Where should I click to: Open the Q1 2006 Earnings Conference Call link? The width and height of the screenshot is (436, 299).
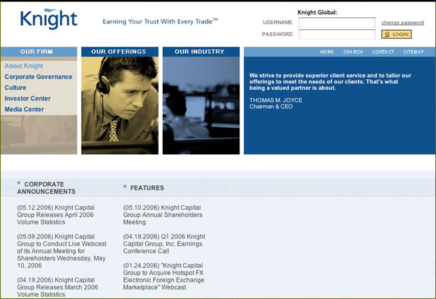(164, 244)
